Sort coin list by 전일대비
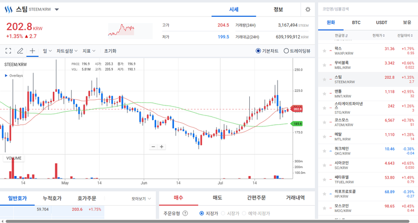This screenshot has width=418, height=223. coord(405,36)
